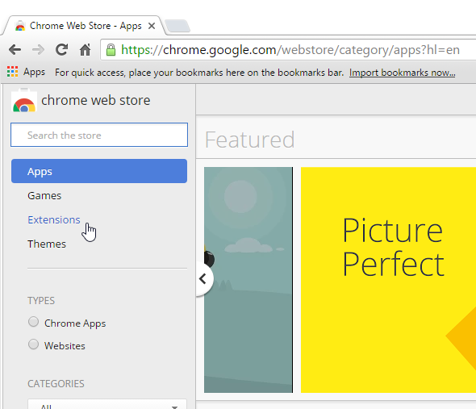This screenshot has width=476, height=409.
Task: Click the browser forward arrow
Action: click(38, 49)
